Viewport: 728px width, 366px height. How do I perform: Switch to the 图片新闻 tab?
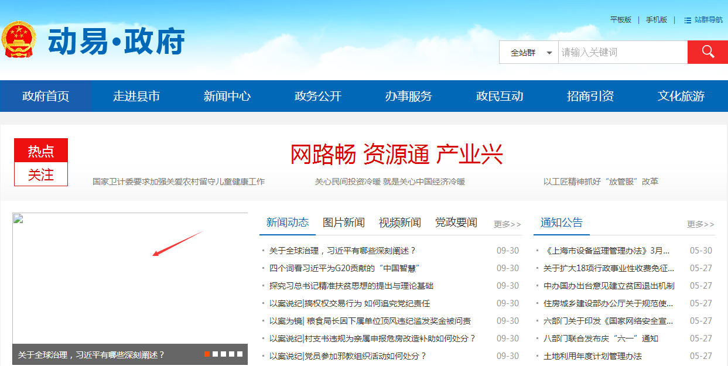point(343,223)
